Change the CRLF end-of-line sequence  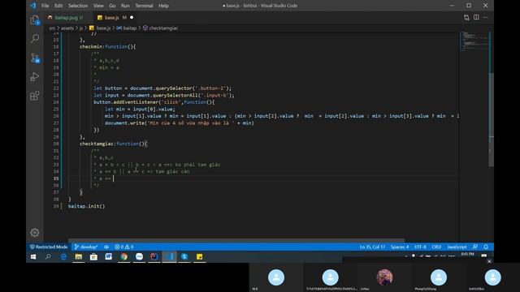436,247
